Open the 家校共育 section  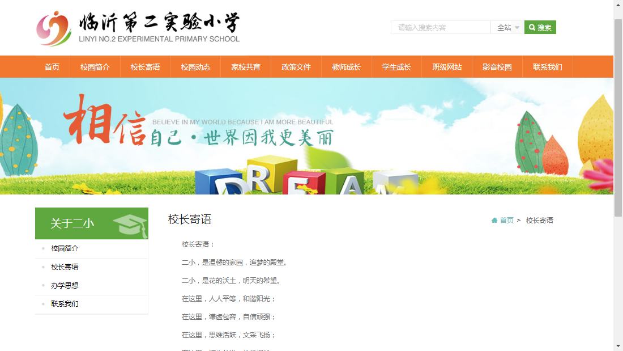point(245,66)
